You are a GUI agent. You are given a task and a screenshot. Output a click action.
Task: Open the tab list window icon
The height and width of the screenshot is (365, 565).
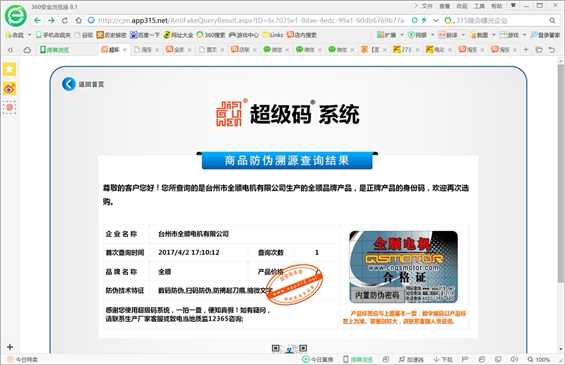(539, 49)
